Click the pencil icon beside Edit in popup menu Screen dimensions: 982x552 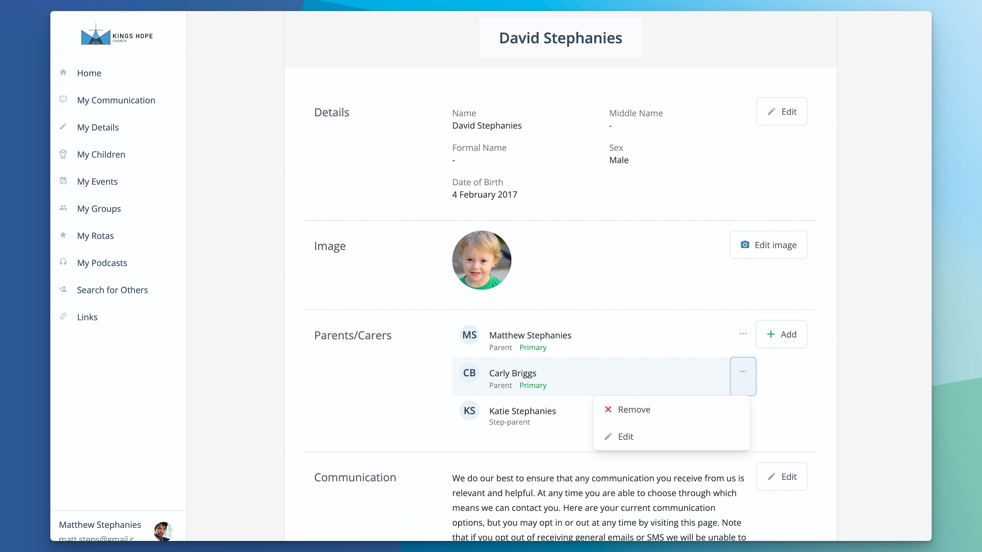[608, 436]
